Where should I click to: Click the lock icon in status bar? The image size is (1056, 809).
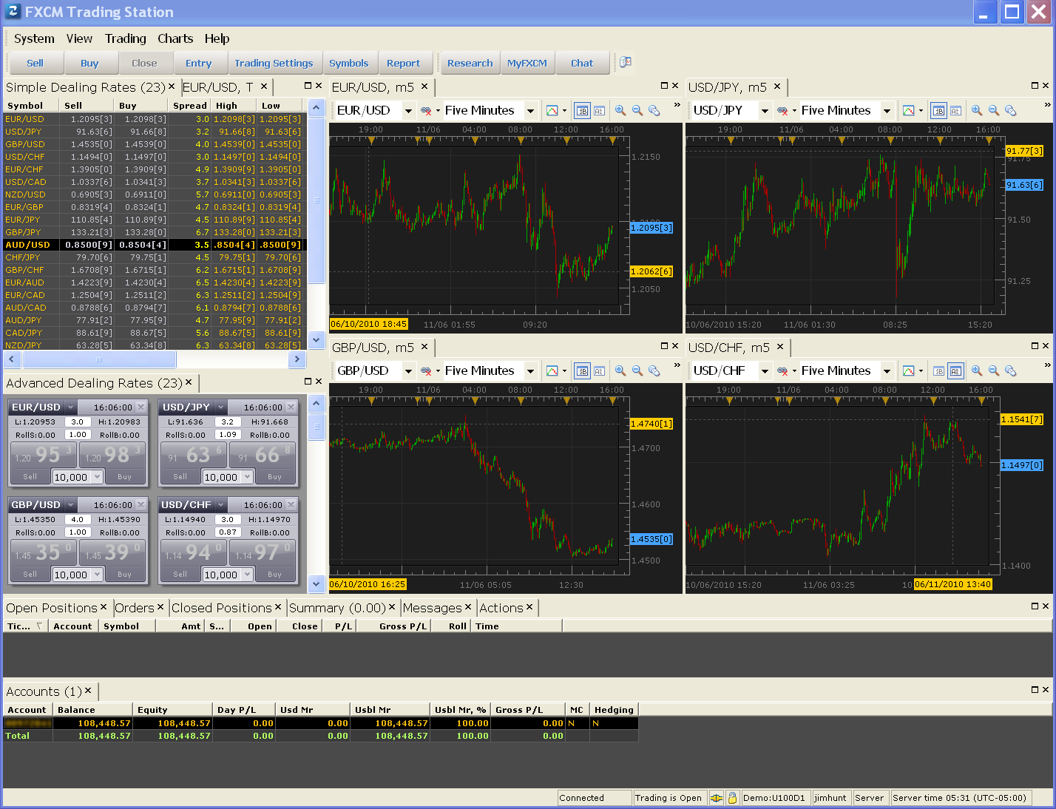(732, 798)
